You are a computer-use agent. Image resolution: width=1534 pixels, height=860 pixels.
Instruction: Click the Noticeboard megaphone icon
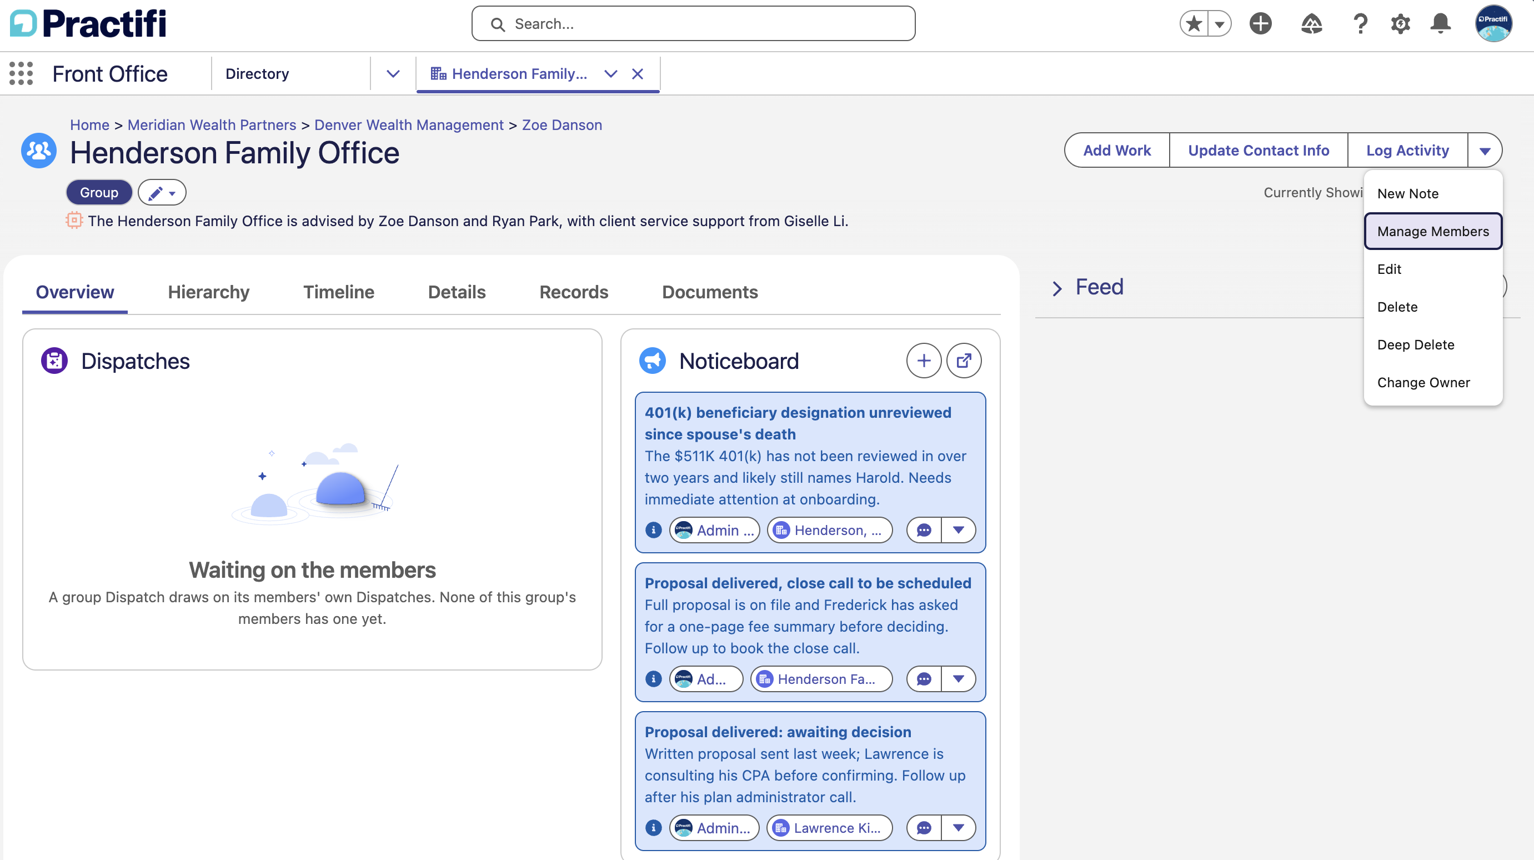653,361
